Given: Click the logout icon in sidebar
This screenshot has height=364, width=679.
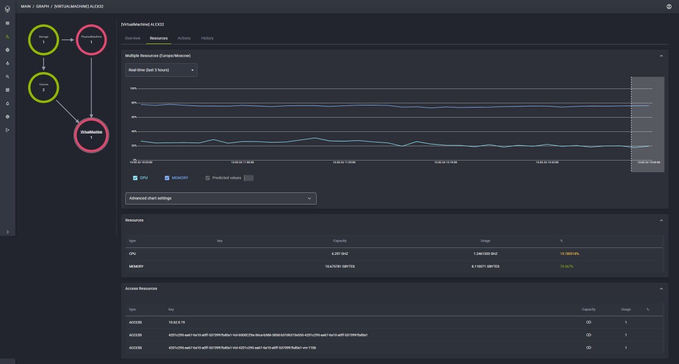Looking at the screenshot, I should pyautogui.click(x=7, y=130).
